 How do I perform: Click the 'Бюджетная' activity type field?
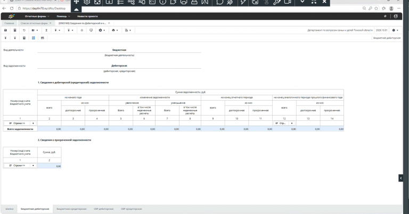tap(119, 50)
